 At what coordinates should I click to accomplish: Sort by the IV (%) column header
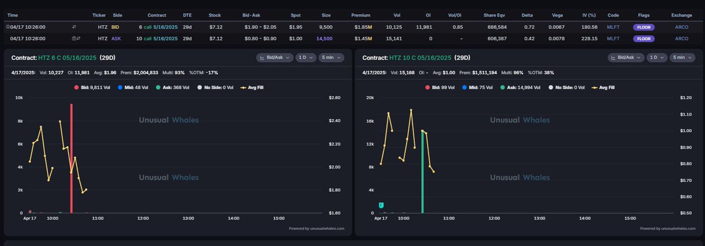coord(589,15)
